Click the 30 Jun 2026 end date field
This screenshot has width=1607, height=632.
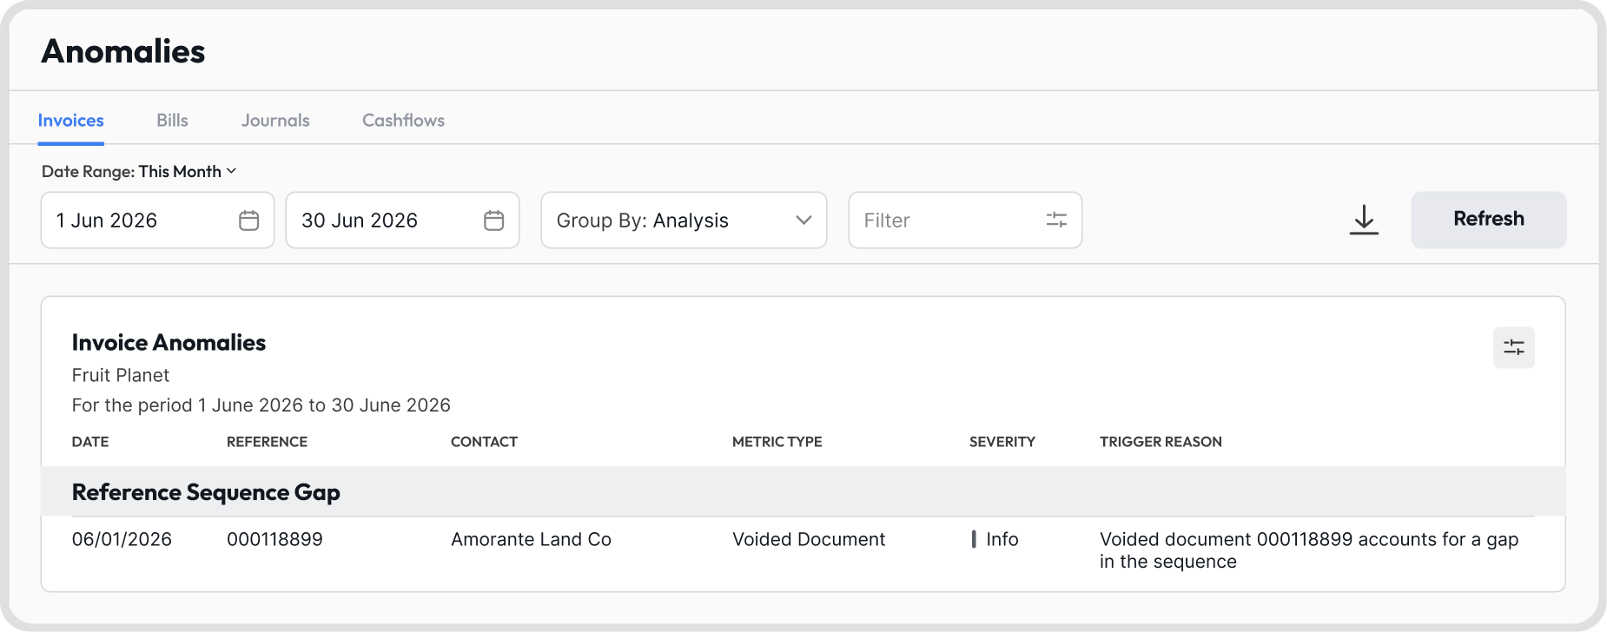402,221
